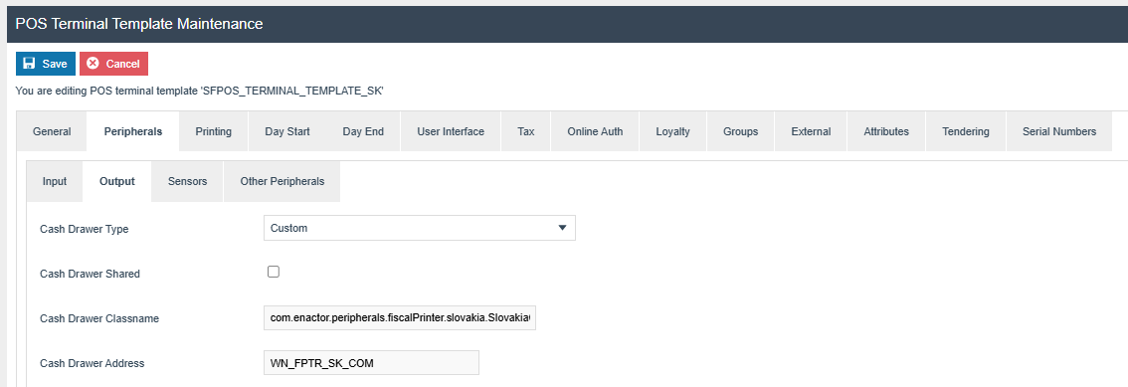Click the 'You are editing POS terminal template' message
This screenshot has width=1128, height=387.
coord(200,92)
